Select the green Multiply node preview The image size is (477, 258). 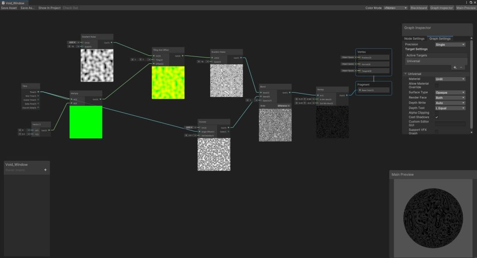(86, 122)
